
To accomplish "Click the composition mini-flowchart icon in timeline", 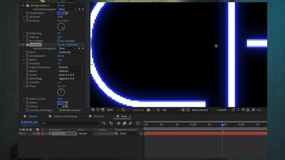I will (104, 124).
